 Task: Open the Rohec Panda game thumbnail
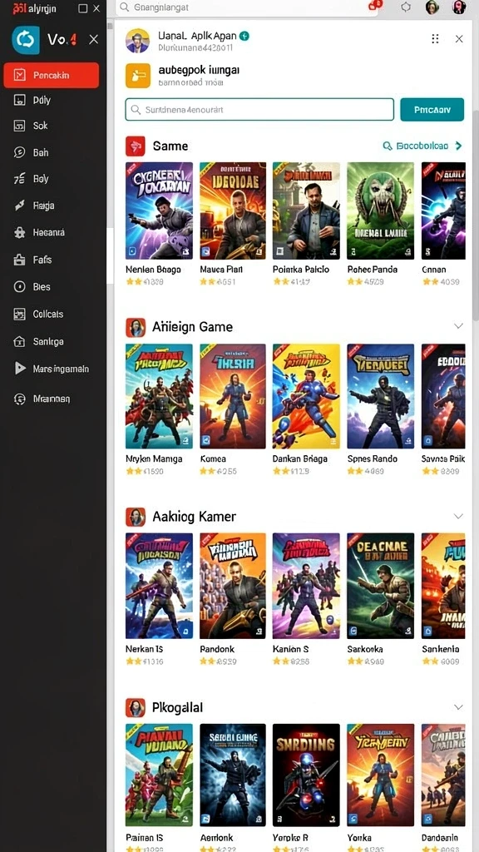coord(380,211)
